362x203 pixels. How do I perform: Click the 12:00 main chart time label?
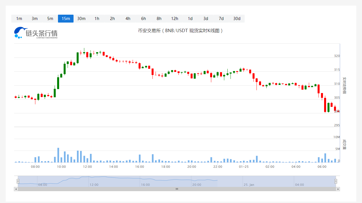tap(87, 167)
